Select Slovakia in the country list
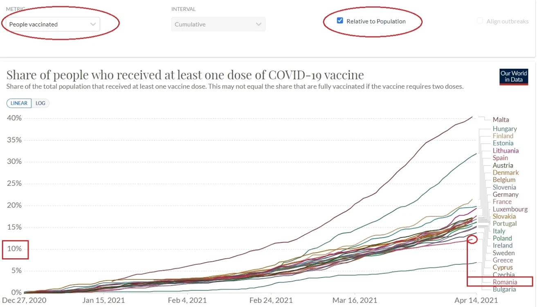The image size is (537, 307). (x=504, y=216)
